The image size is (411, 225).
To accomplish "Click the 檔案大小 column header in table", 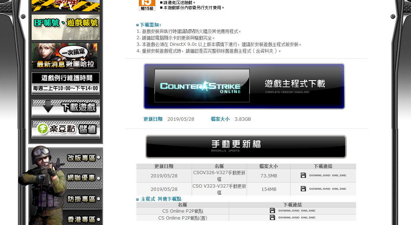I will pos(269,166).
